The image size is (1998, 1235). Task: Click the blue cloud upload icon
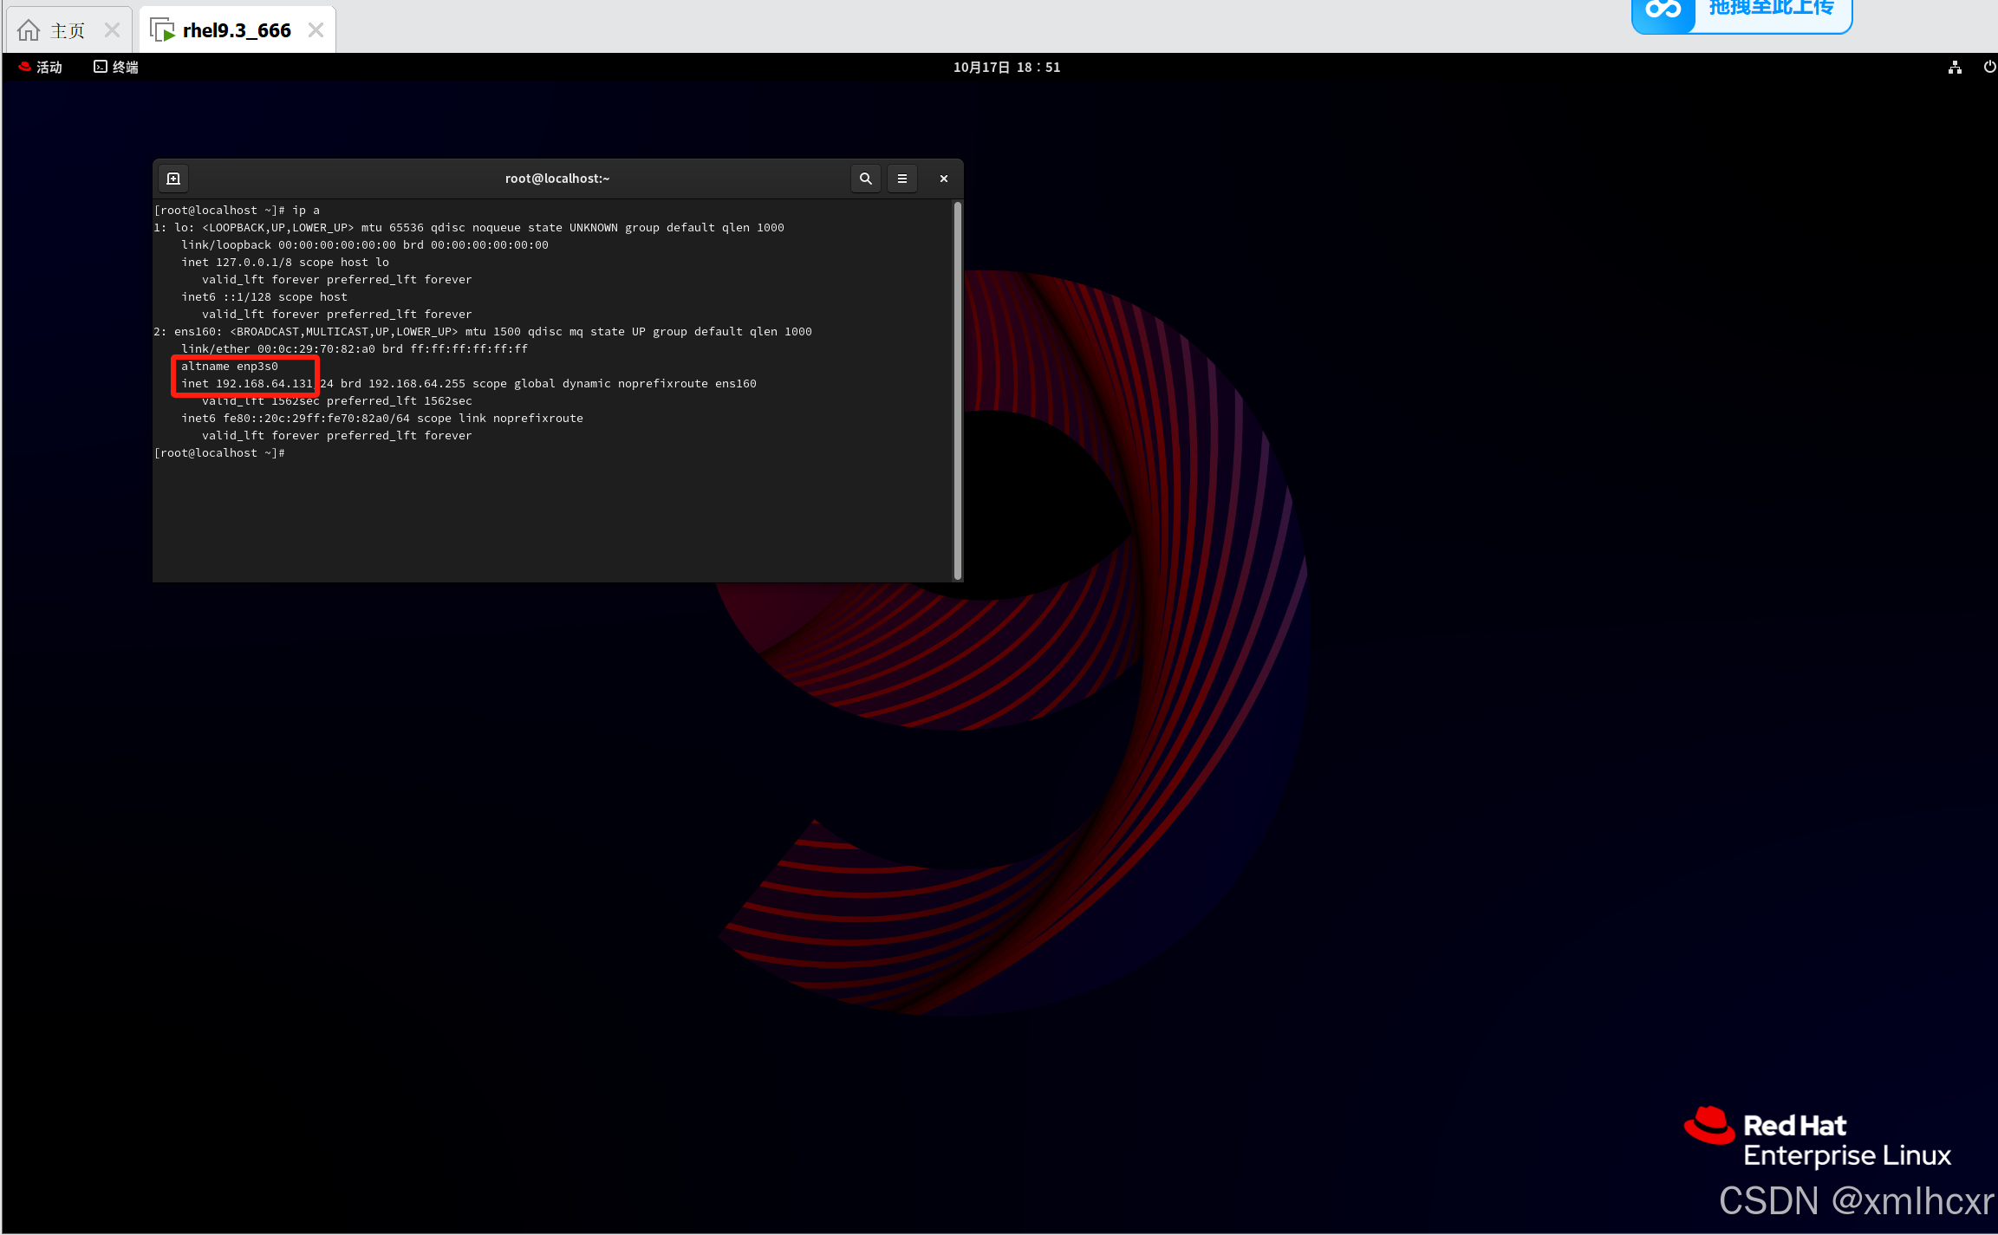click(1663, 12)
